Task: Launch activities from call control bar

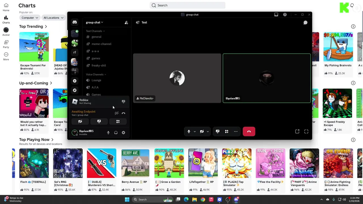Action: tap(227, 131)
